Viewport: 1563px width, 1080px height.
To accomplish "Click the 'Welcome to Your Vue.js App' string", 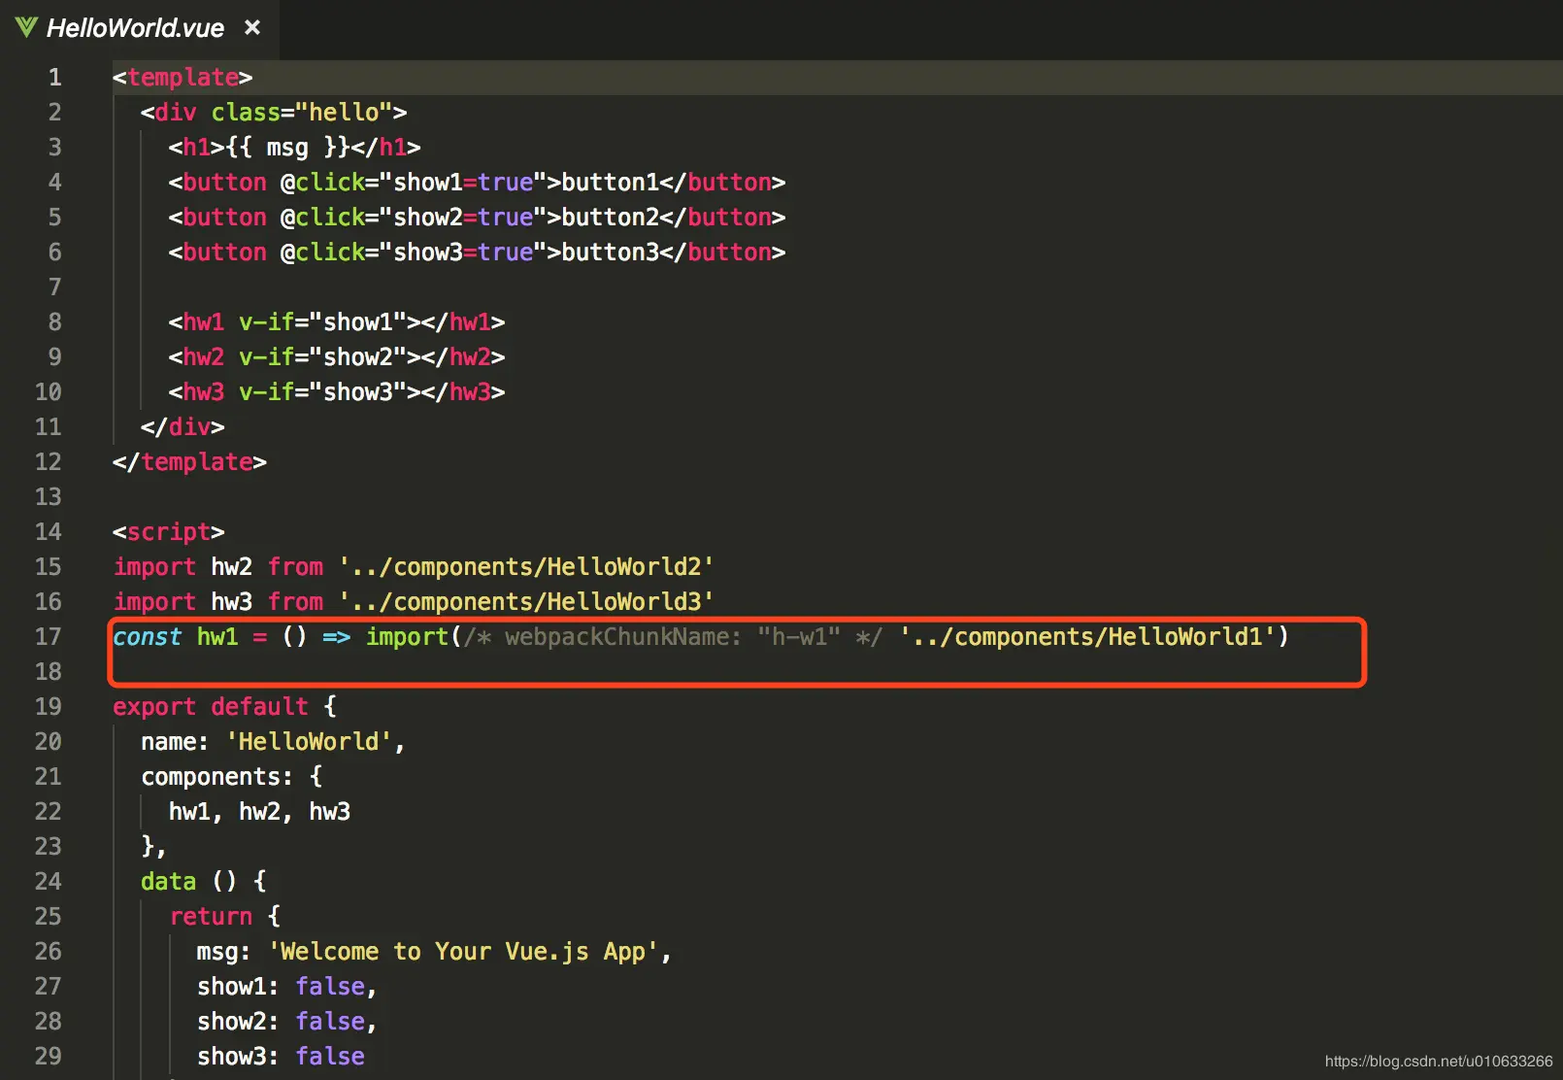I will coord(463,952).
